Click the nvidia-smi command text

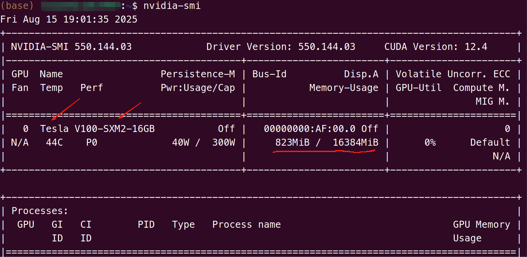pyautogui.click(x=172, y=6)
